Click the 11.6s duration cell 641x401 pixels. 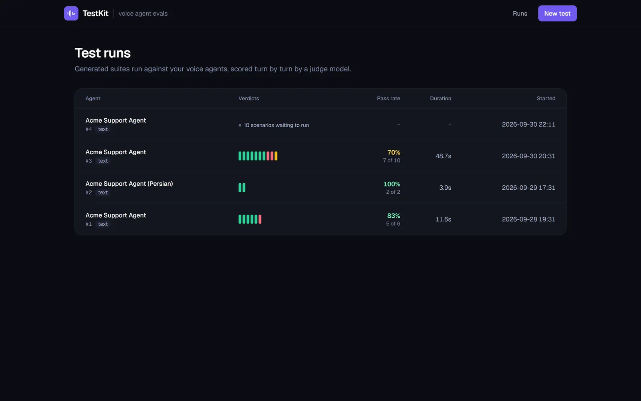click(x=443, y=219)
